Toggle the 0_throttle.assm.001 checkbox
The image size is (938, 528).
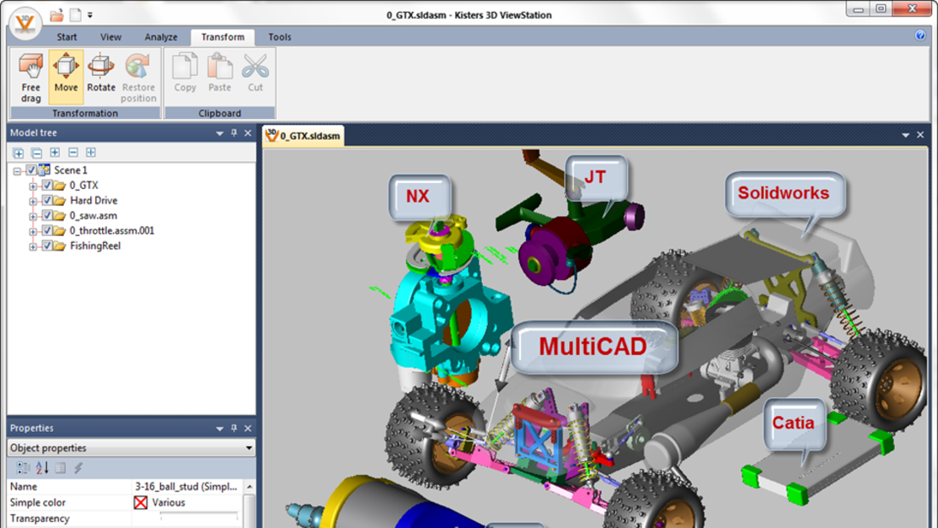pyautogui.click(x=46, y=230)
